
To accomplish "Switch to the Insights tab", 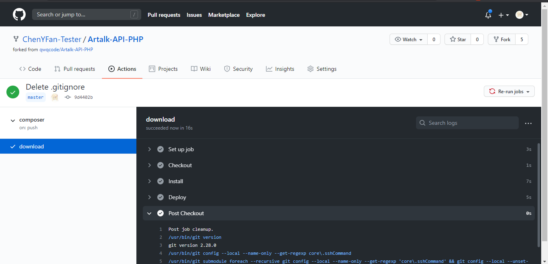I will [x=280, y=69].
